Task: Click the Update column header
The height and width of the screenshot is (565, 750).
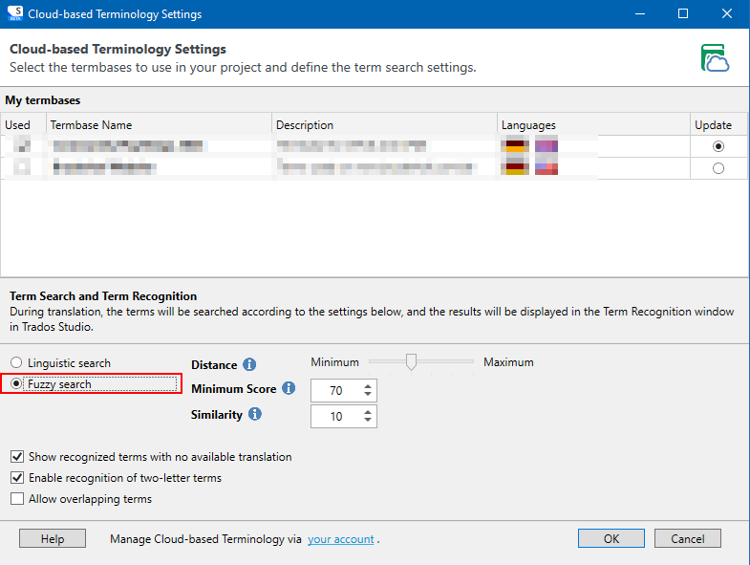Action: [x=718, y=124]
